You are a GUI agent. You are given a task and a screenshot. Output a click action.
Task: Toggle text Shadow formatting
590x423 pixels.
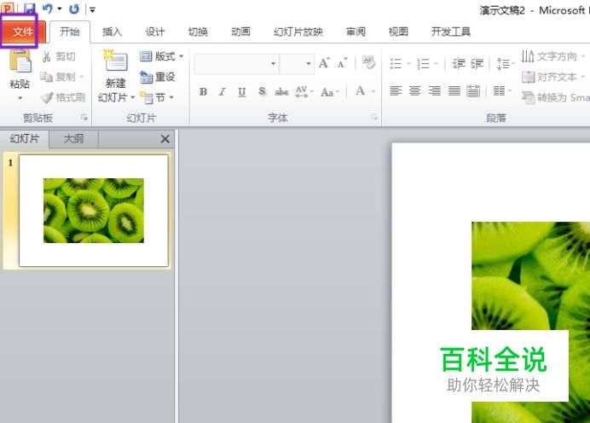[x=262, y=91]
